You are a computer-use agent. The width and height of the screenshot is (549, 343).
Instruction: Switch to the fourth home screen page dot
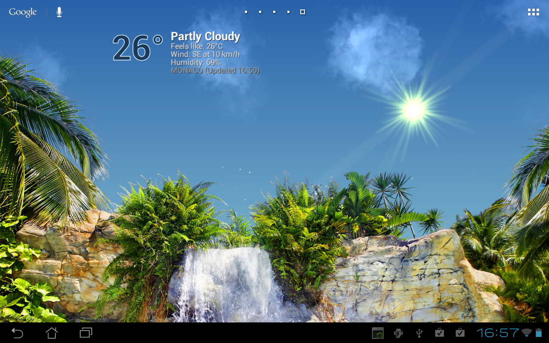pos(288,12)
